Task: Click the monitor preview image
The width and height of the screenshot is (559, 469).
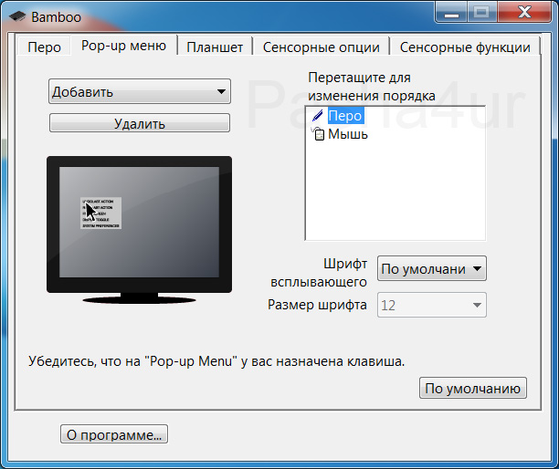Action: click(x=139, y=230)
